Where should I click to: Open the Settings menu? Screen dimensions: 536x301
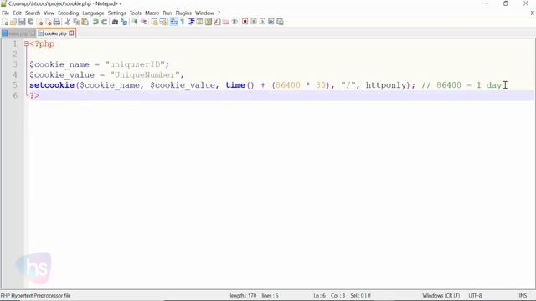[x=117, y=13]
